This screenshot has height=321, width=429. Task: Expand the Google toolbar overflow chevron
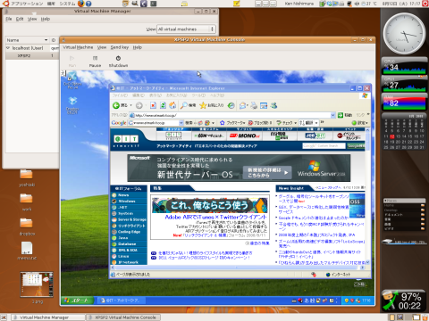[x=322, y=122]
